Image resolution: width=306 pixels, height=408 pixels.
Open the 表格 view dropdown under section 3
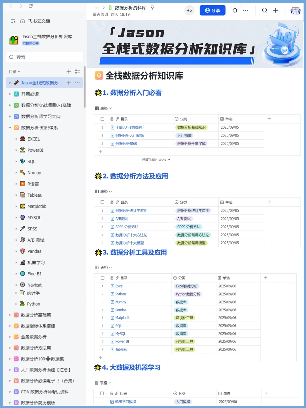coord(104,267)
